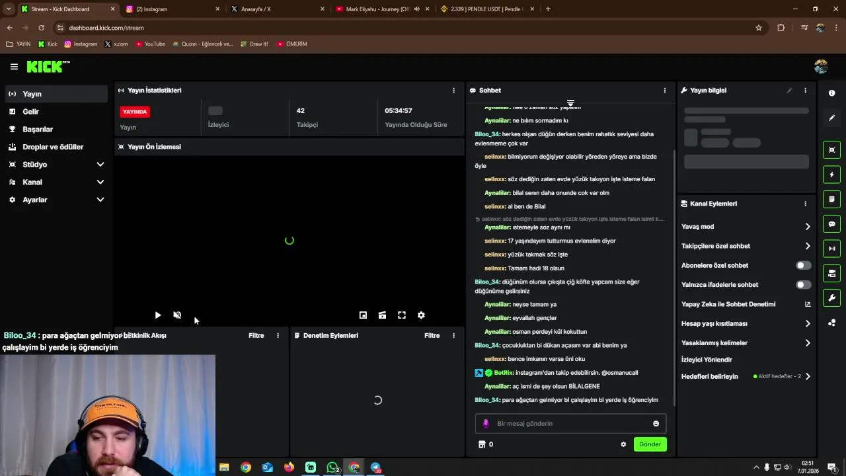This screenshot has width=846, height=476.
Task: Click the gift box icon under the chat input
Action: point(482,444)
